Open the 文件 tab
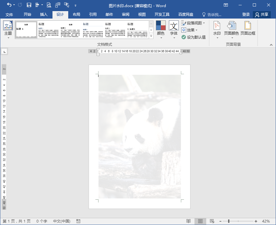This screenshot has height=225, width=276. (9, 15)
